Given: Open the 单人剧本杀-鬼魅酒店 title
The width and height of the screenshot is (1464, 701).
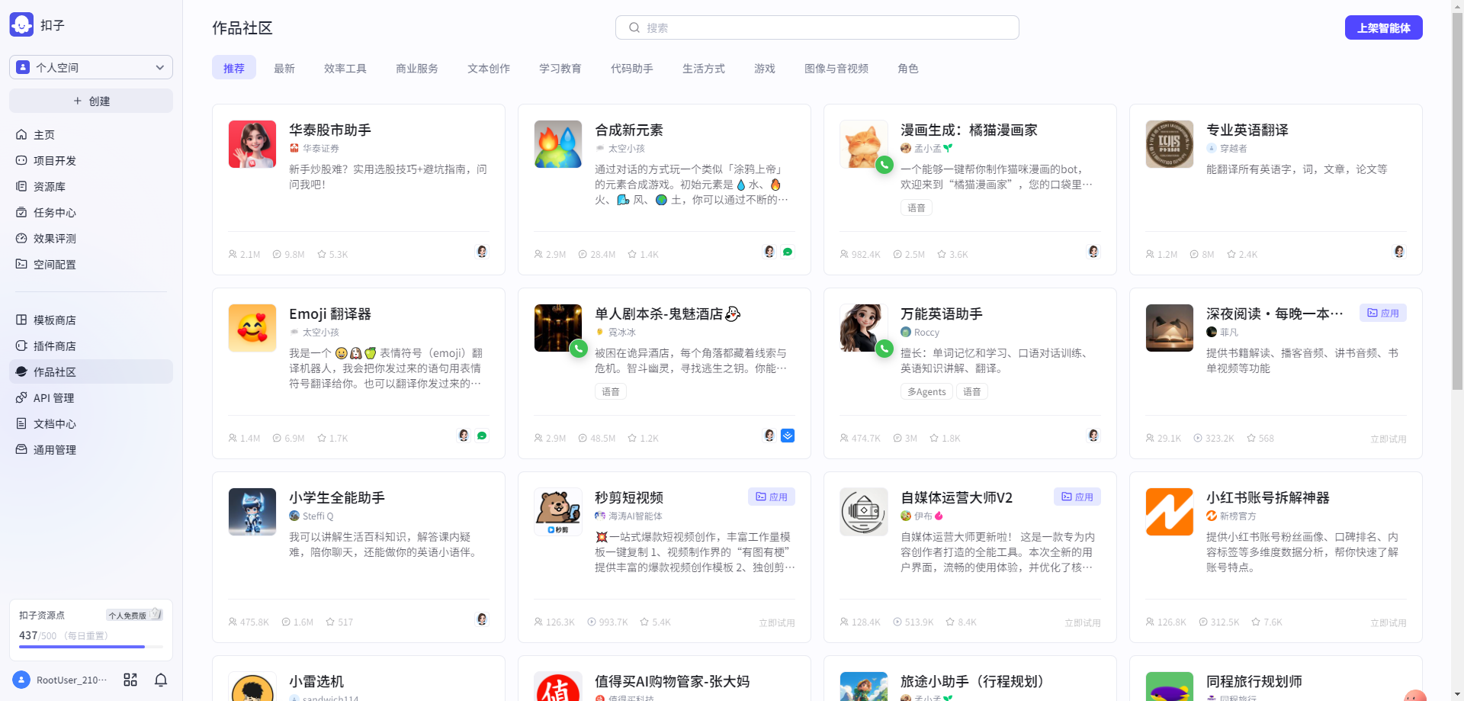Looking at the screenshot, I should click(668, 314).
